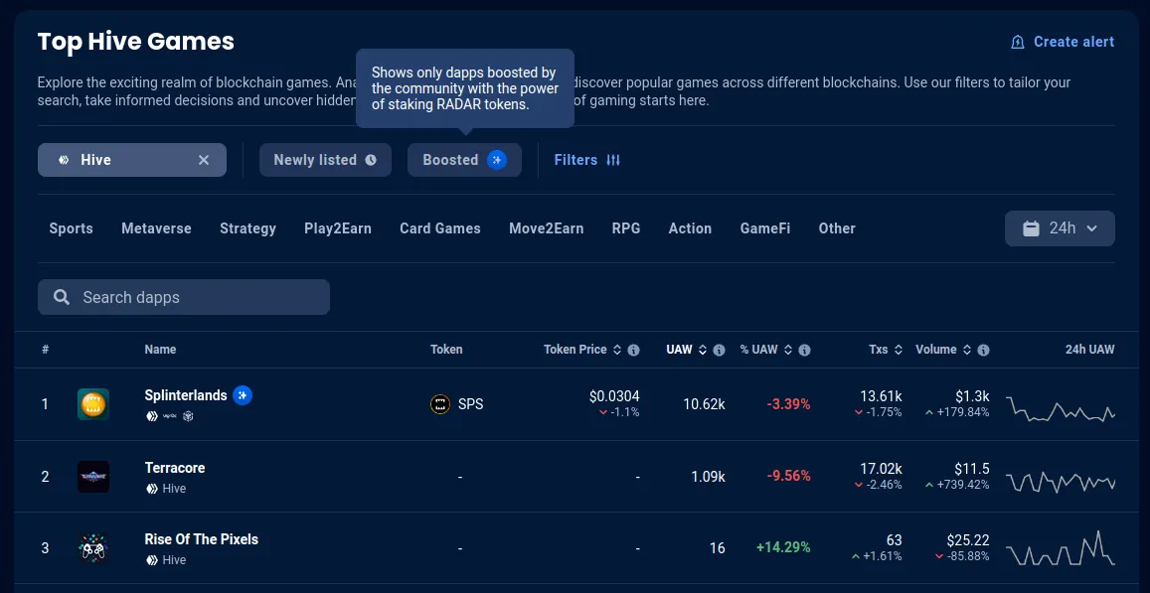Sort by Txs column
The width and height of the screenshot is (1150, 593).
[x=886, y=350]
